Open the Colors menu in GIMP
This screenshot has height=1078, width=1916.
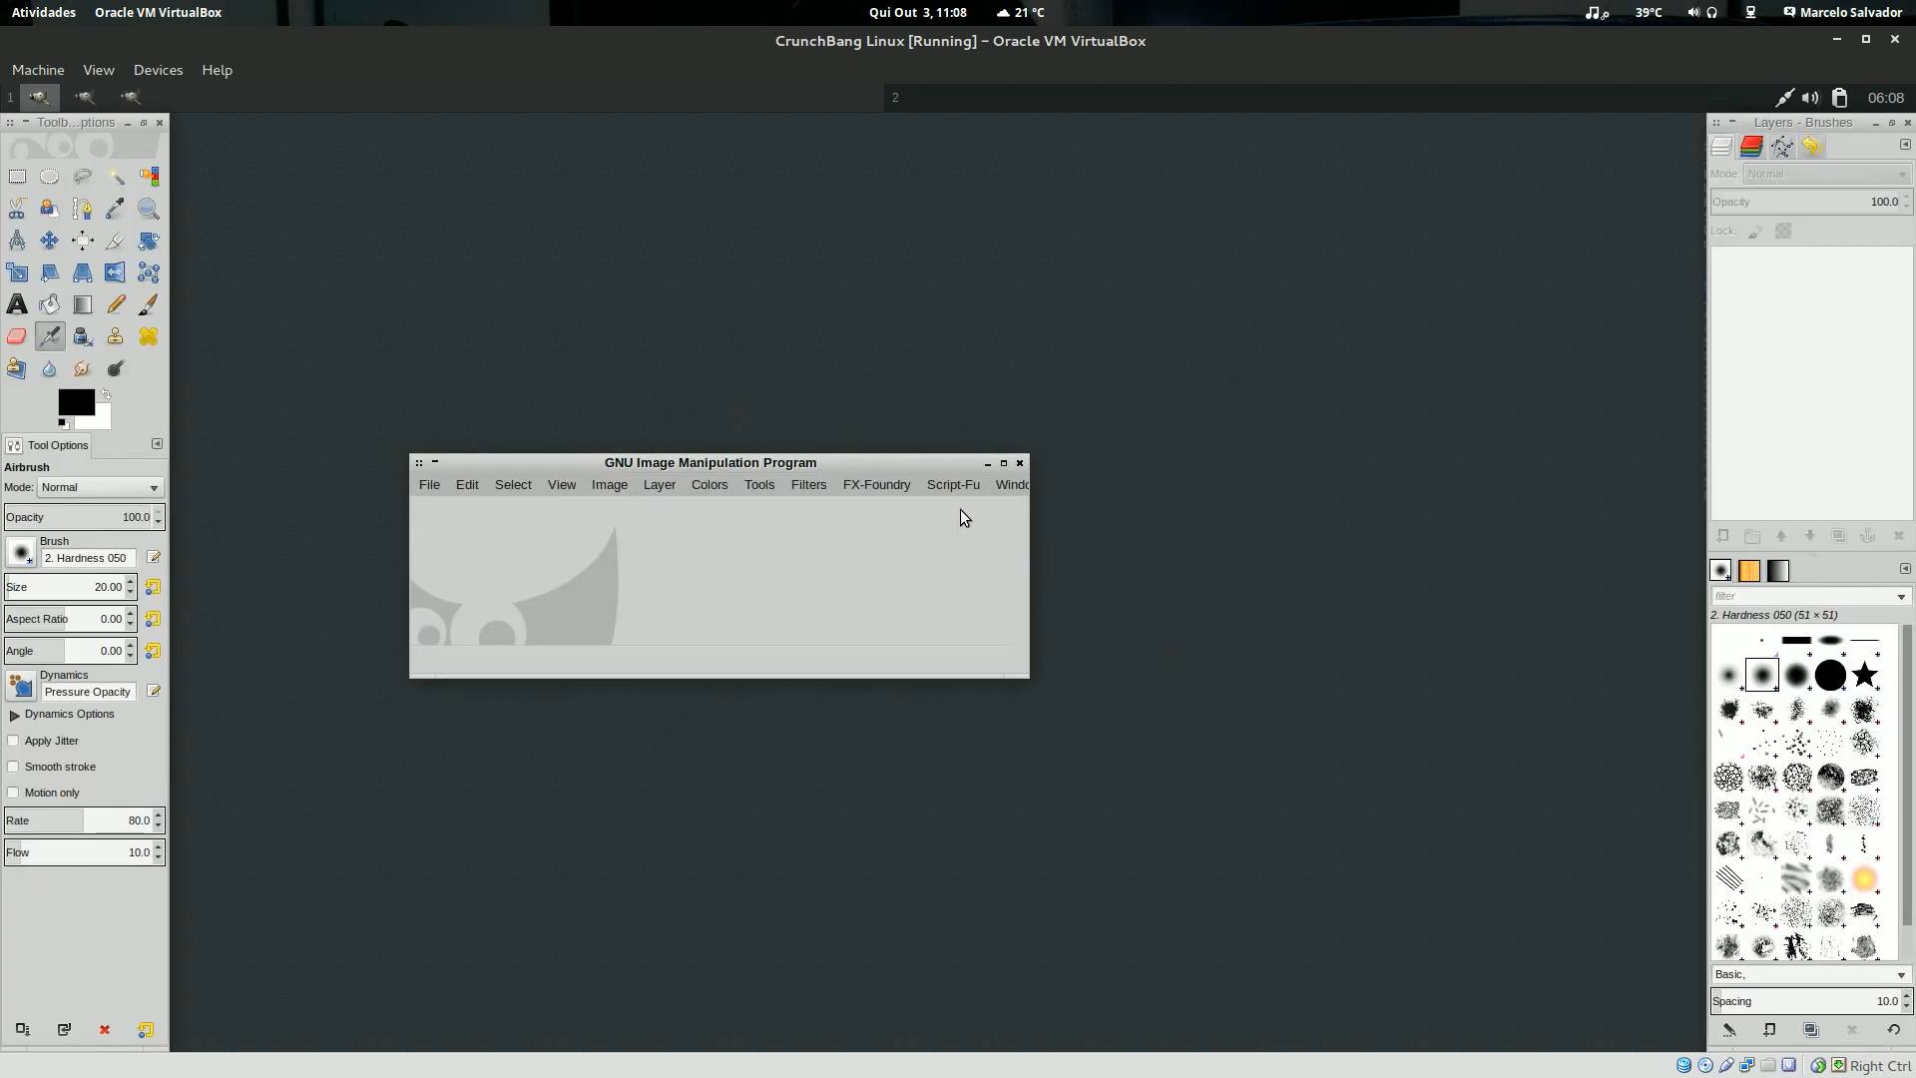(x=710, y=485)
